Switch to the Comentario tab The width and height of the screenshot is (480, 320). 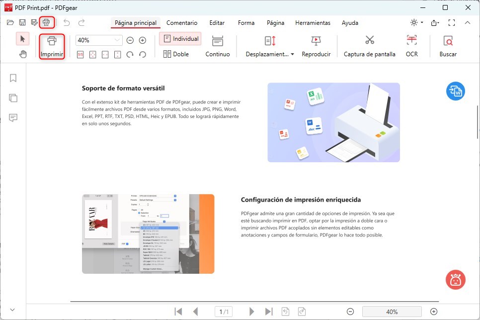point(182,23)
